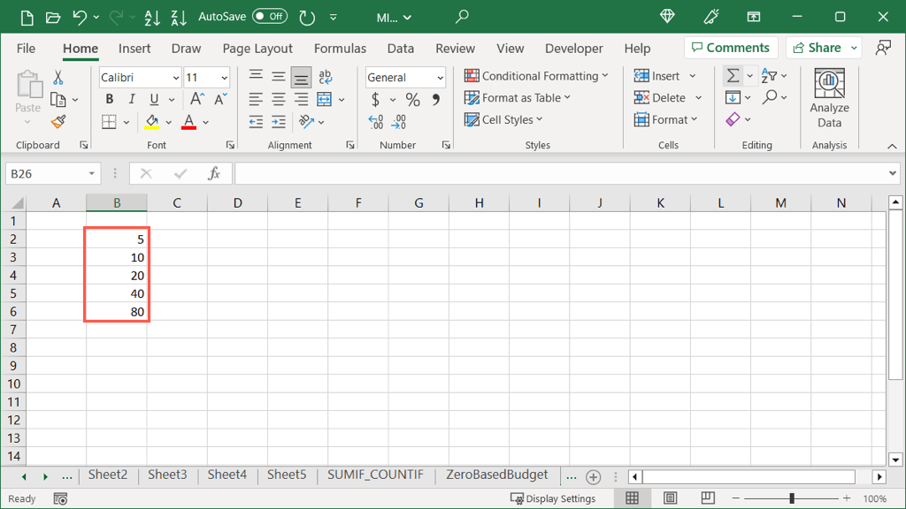The width and height of the screenshot is (906, 509).
Task: Toggle the AutoSave switch
Action: point(269,17)
